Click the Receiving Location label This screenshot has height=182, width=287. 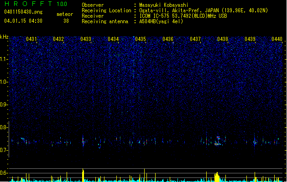[x=106, y=10]
